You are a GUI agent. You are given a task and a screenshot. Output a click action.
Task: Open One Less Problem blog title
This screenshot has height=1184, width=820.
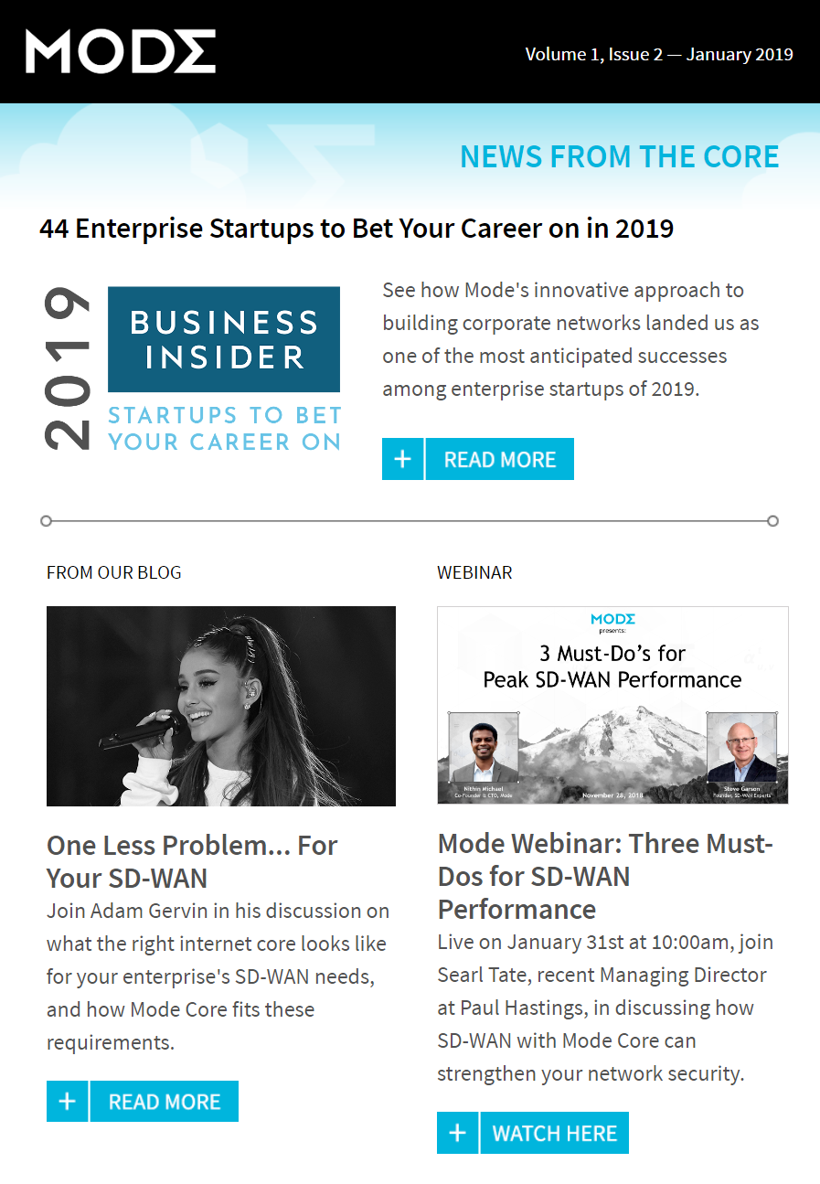point(192,861)
